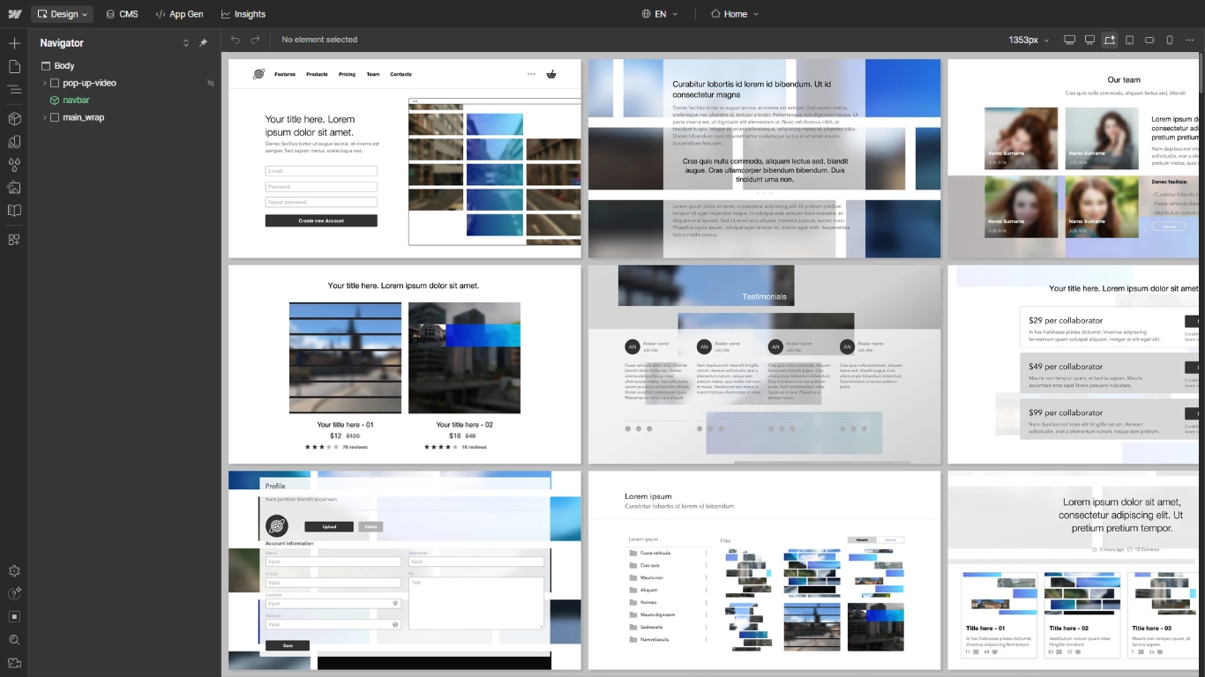The image size is (1205, 677).
Task: Open the Home page selector dropdown
Action: pyautogui.click(x=735, y=13)
